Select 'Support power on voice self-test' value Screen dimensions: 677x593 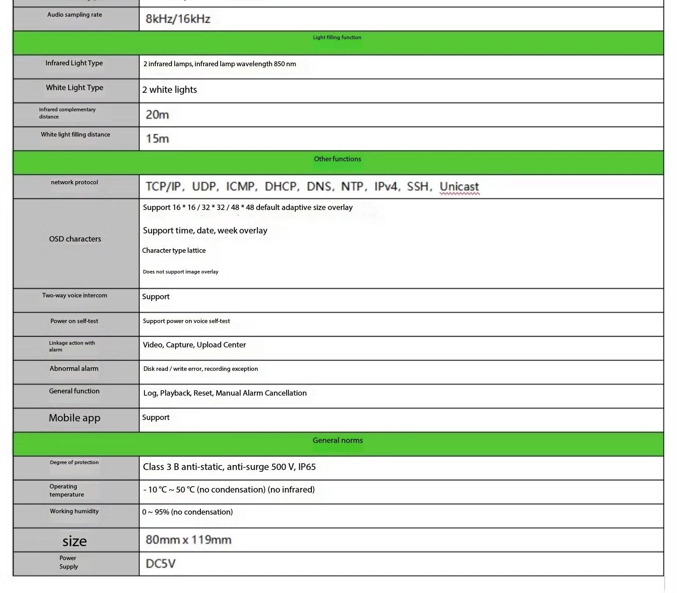click(x=186, y=321)
